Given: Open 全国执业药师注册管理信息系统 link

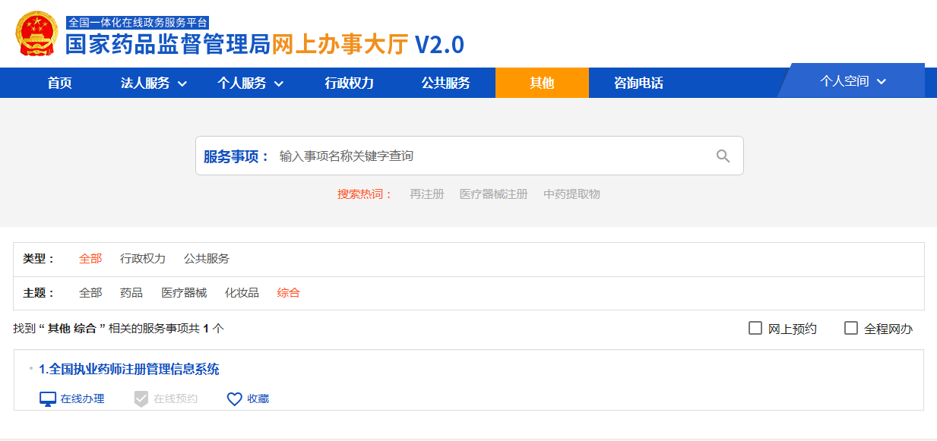Looking at the screenshot, I should [x=129, y=370].
